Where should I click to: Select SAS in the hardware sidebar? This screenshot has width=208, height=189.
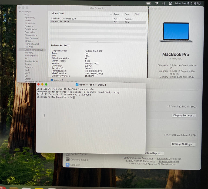point(27,70)
